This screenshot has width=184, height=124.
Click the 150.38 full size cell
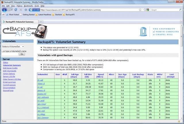tap(88, 87)
